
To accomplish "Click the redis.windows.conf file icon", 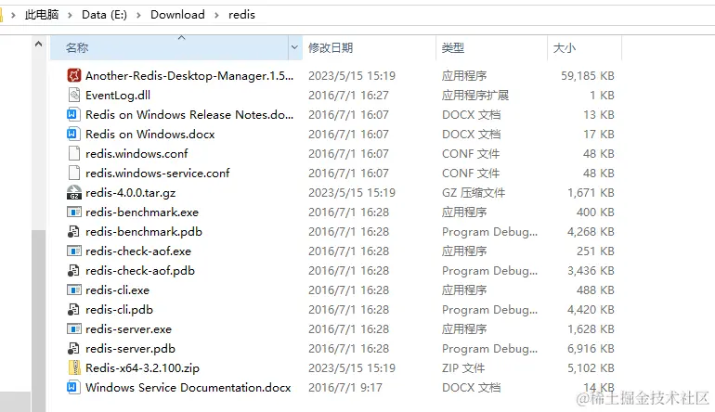I will (74, 153).
